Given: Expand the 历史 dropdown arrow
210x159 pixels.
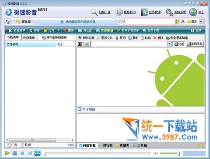Looking at the screenshot, I should tap(58, 30).
